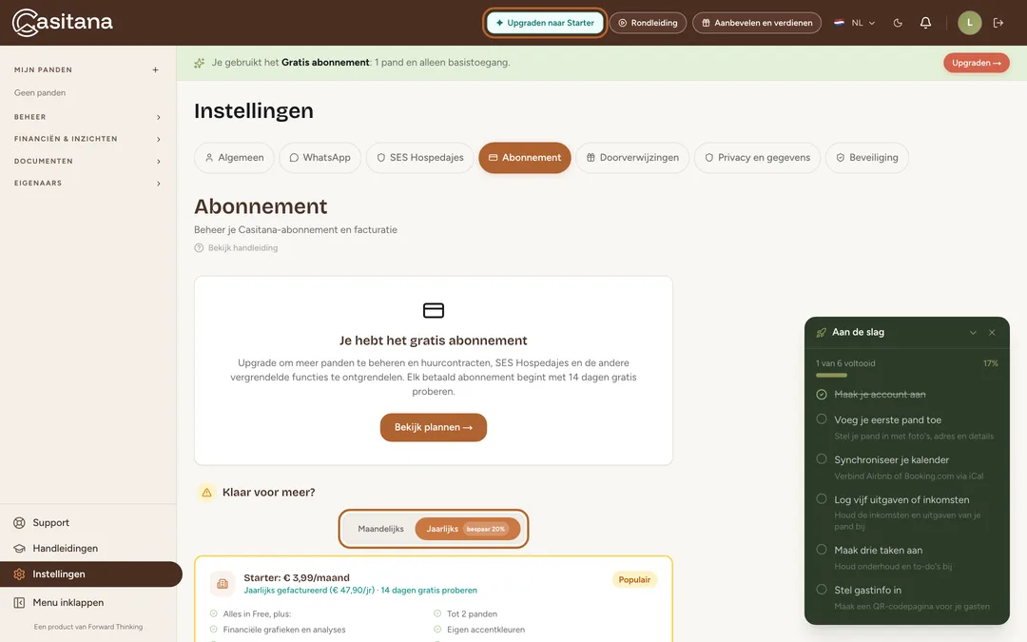Expand the Eigenaars sidebar section

point(87,184)
